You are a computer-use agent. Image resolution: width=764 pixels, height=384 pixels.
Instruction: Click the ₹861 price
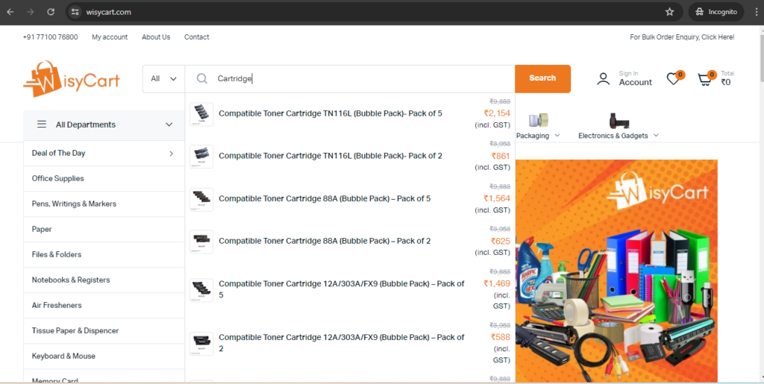pos(501,156)
